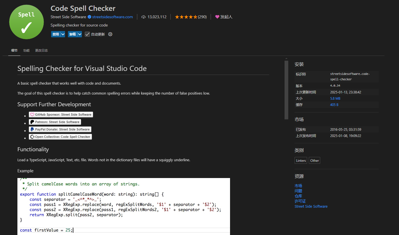This screenshot has height=235, width=399.
Task: Click the 发起人 sponsor link
Action: pyautogui.click(x=226, y=17)
